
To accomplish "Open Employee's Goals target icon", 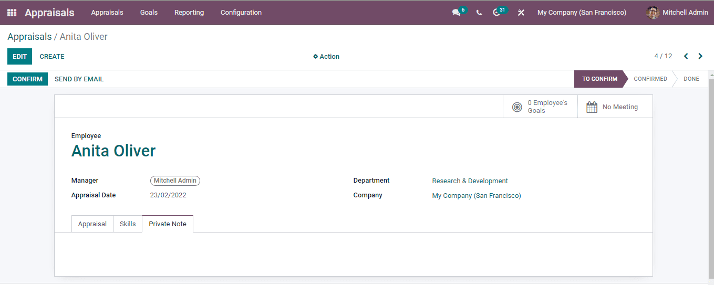I will pos(517,107).
